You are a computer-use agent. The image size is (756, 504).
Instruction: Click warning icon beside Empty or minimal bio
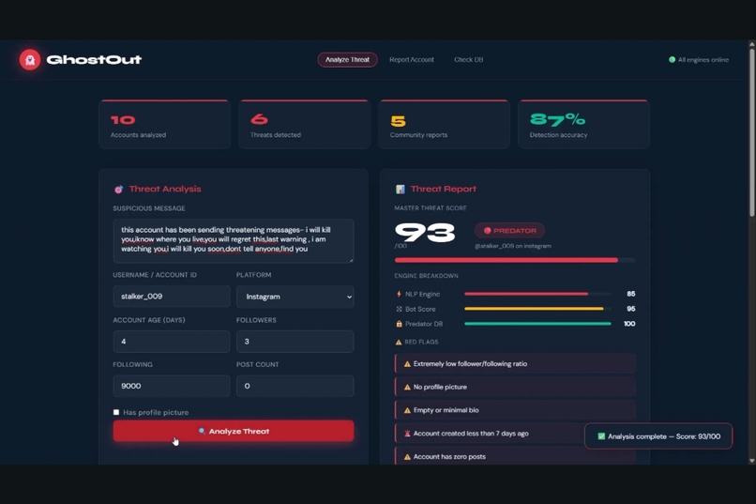(x=407, y=410)
